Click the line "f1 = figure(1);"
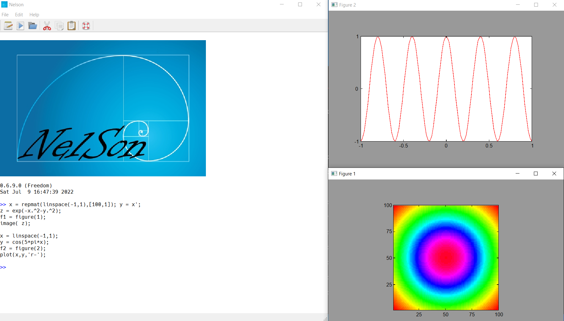This screenshot has width=564, height=321. click(x=23, y=217)
